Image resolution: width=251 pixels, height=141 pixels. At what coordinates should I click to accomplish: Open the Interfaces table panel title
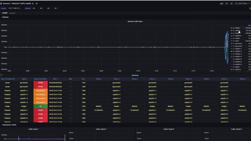[x=135, y=75]
